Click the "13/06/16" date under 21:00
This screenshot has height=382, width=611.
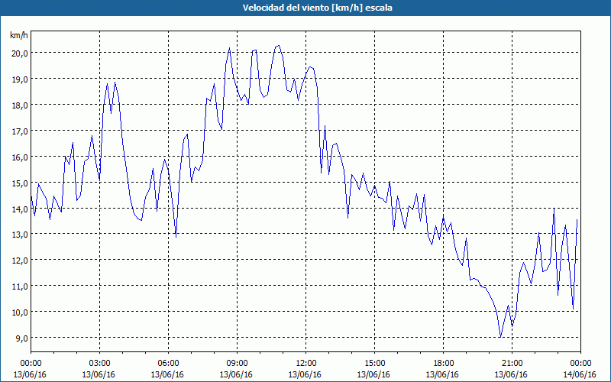(511, 374)
